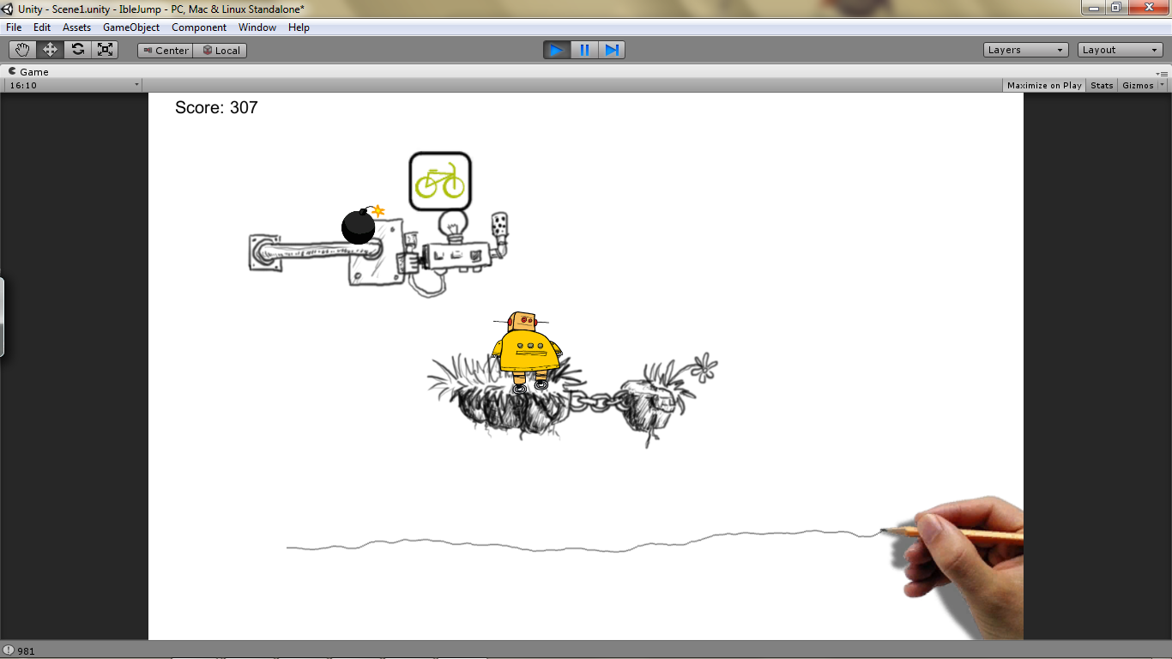Viewport: 1172px width, 659px height.
Task: Close the Unity window
Action: point(1147,8)
